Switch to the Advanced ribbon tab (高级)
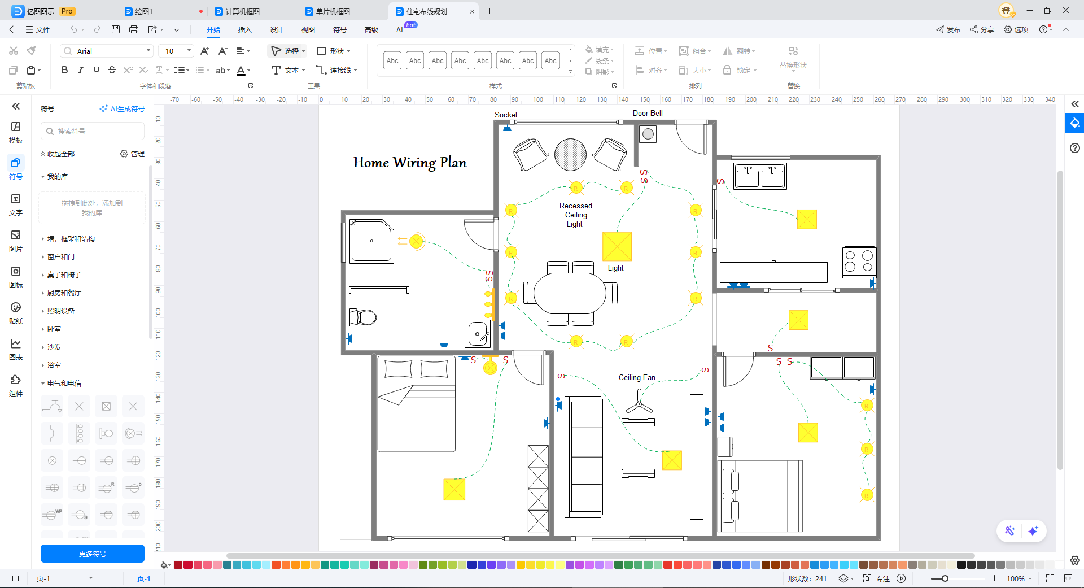1084x588 pixels. pos(371,29)
